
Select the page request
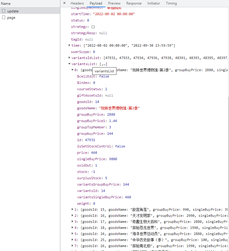11,18
